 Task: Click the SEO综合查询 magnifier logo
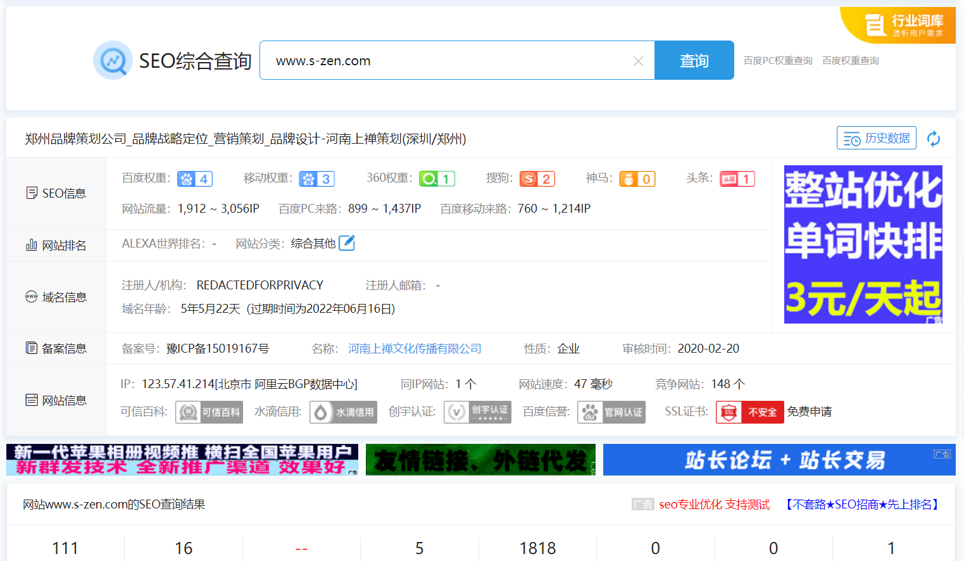113,60
